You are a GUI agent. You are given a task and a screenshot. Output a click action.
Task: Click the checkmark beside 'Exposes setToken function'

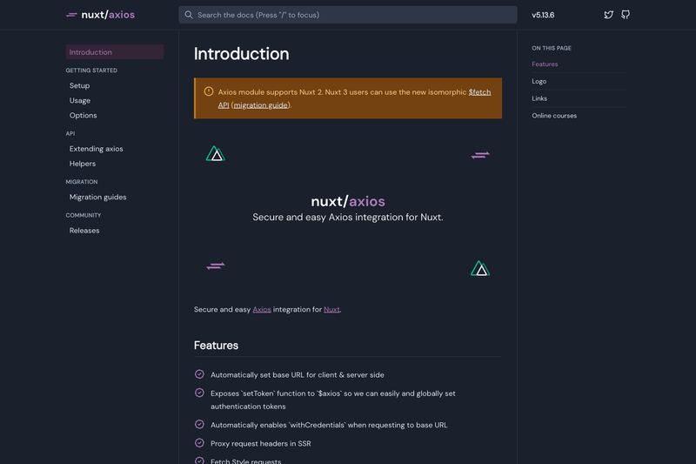coord(199,393)
